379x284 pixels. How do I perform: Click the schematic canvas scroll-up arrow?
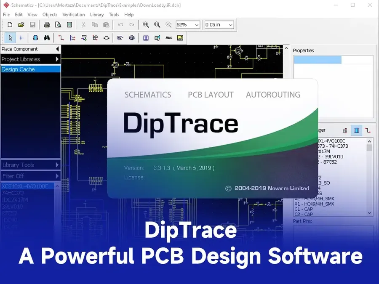286,48
